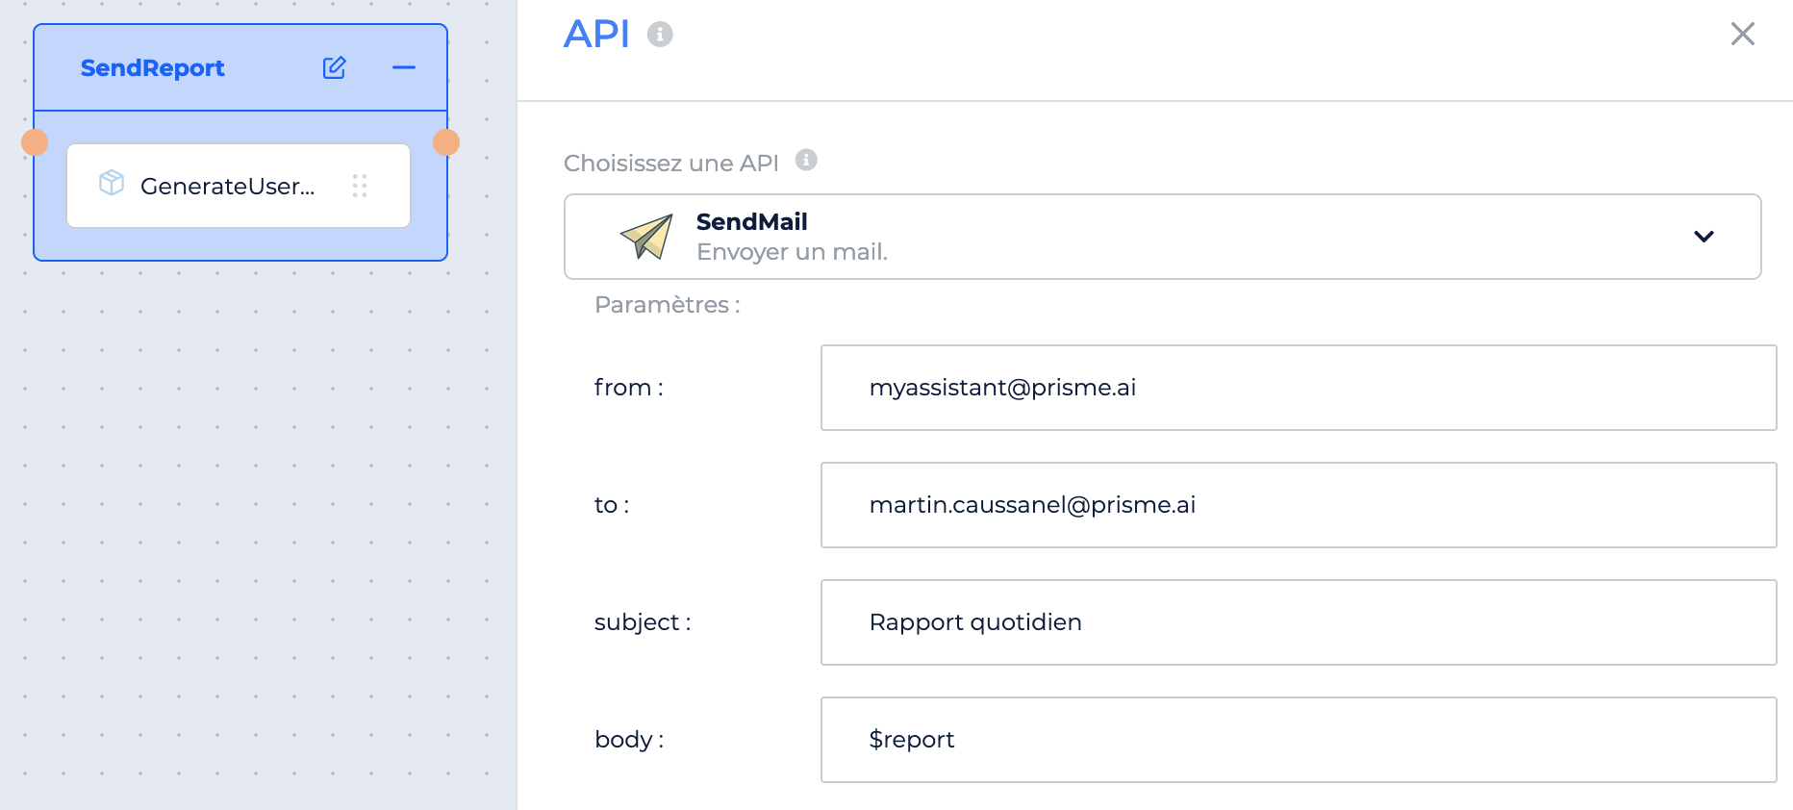Screen dimensions: 1793x810
Task: Click the SendMail paper plane icon
Action: (x=646, y=237)
